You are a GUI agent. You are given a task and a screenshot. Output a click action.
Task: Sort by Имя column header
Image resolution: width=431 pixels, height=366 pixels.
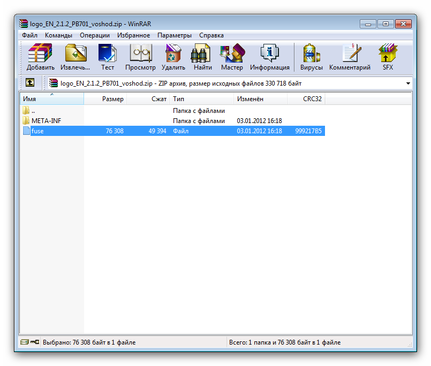52,99
